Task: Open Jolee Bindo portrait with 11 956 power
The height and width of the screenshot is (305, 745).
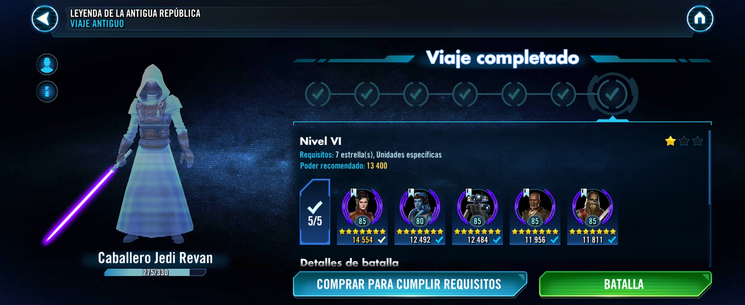Action: [x=535, y=216]
